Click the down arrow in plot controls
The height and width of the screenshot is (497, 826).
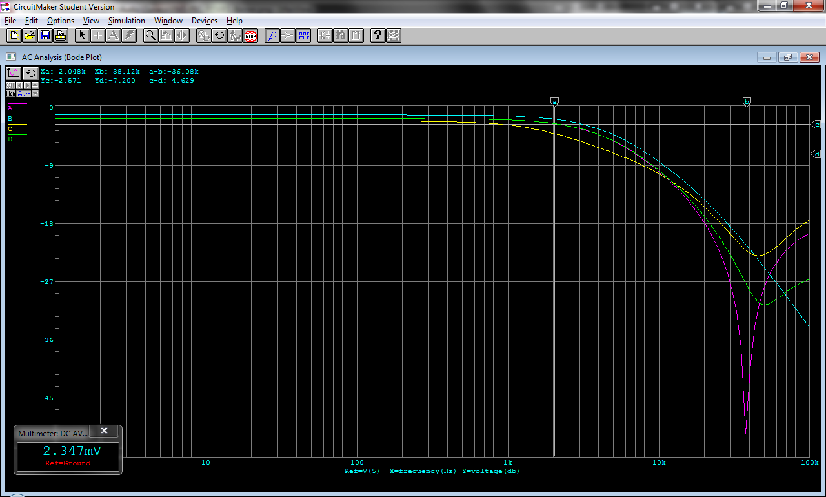(x=35, y=94)
